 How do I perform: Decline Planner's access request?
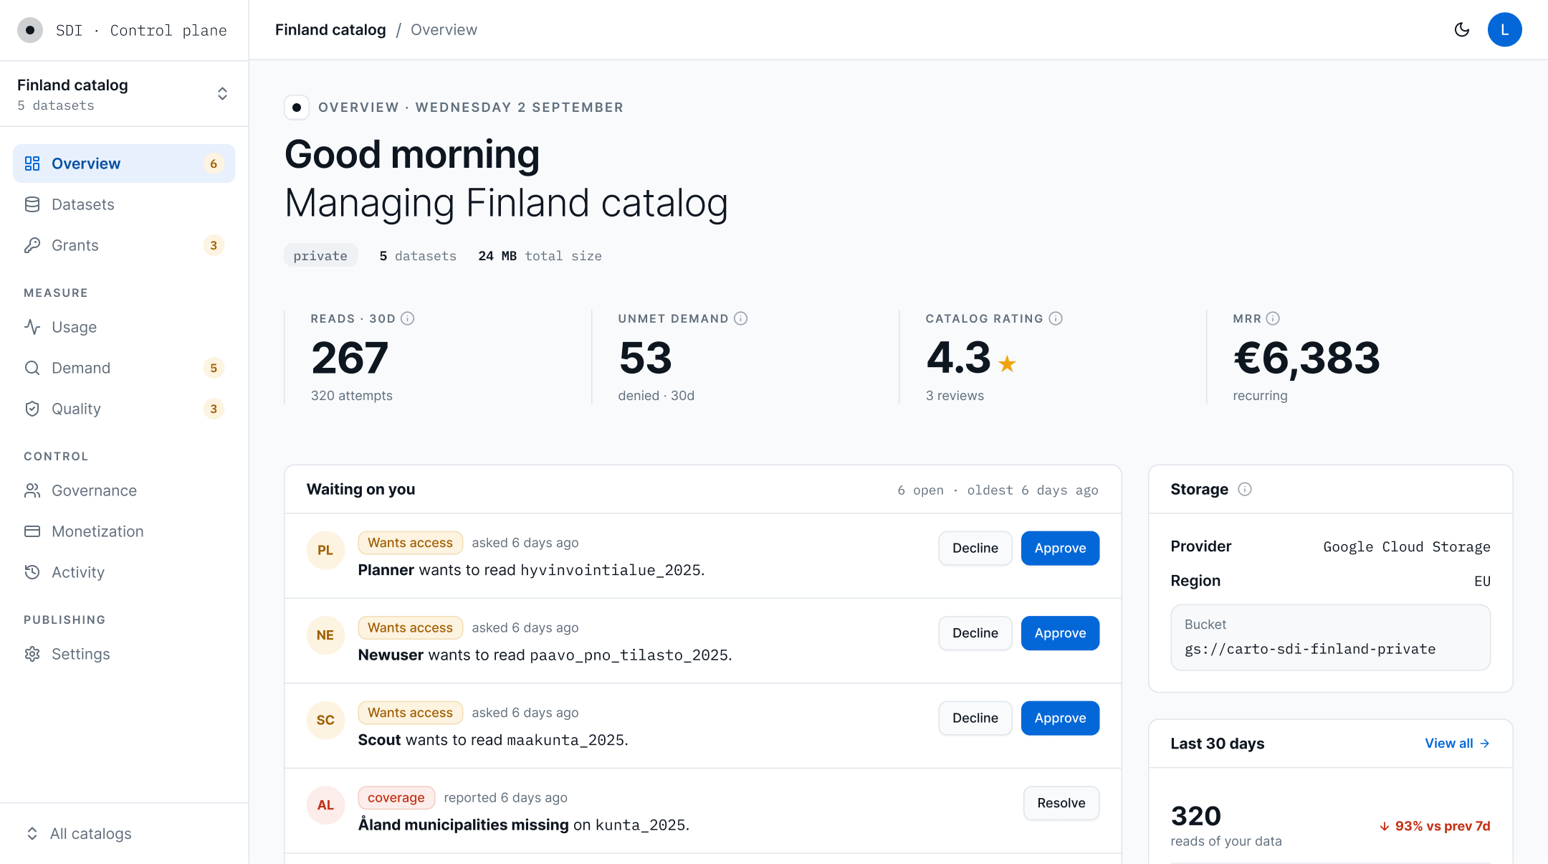click(x=975, y=548)
